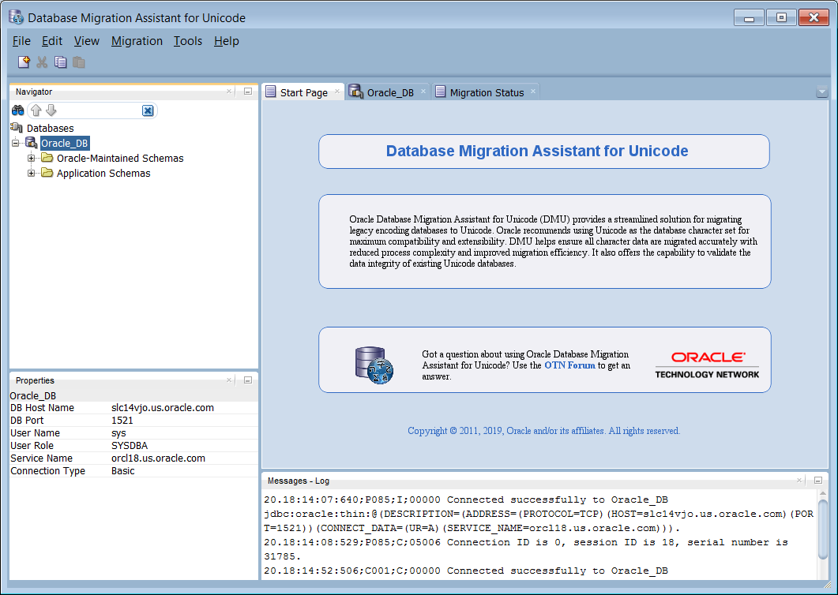Switch to the Start Page tab
The height and width of the screenshot is (595, 838).
pos(303,92)
